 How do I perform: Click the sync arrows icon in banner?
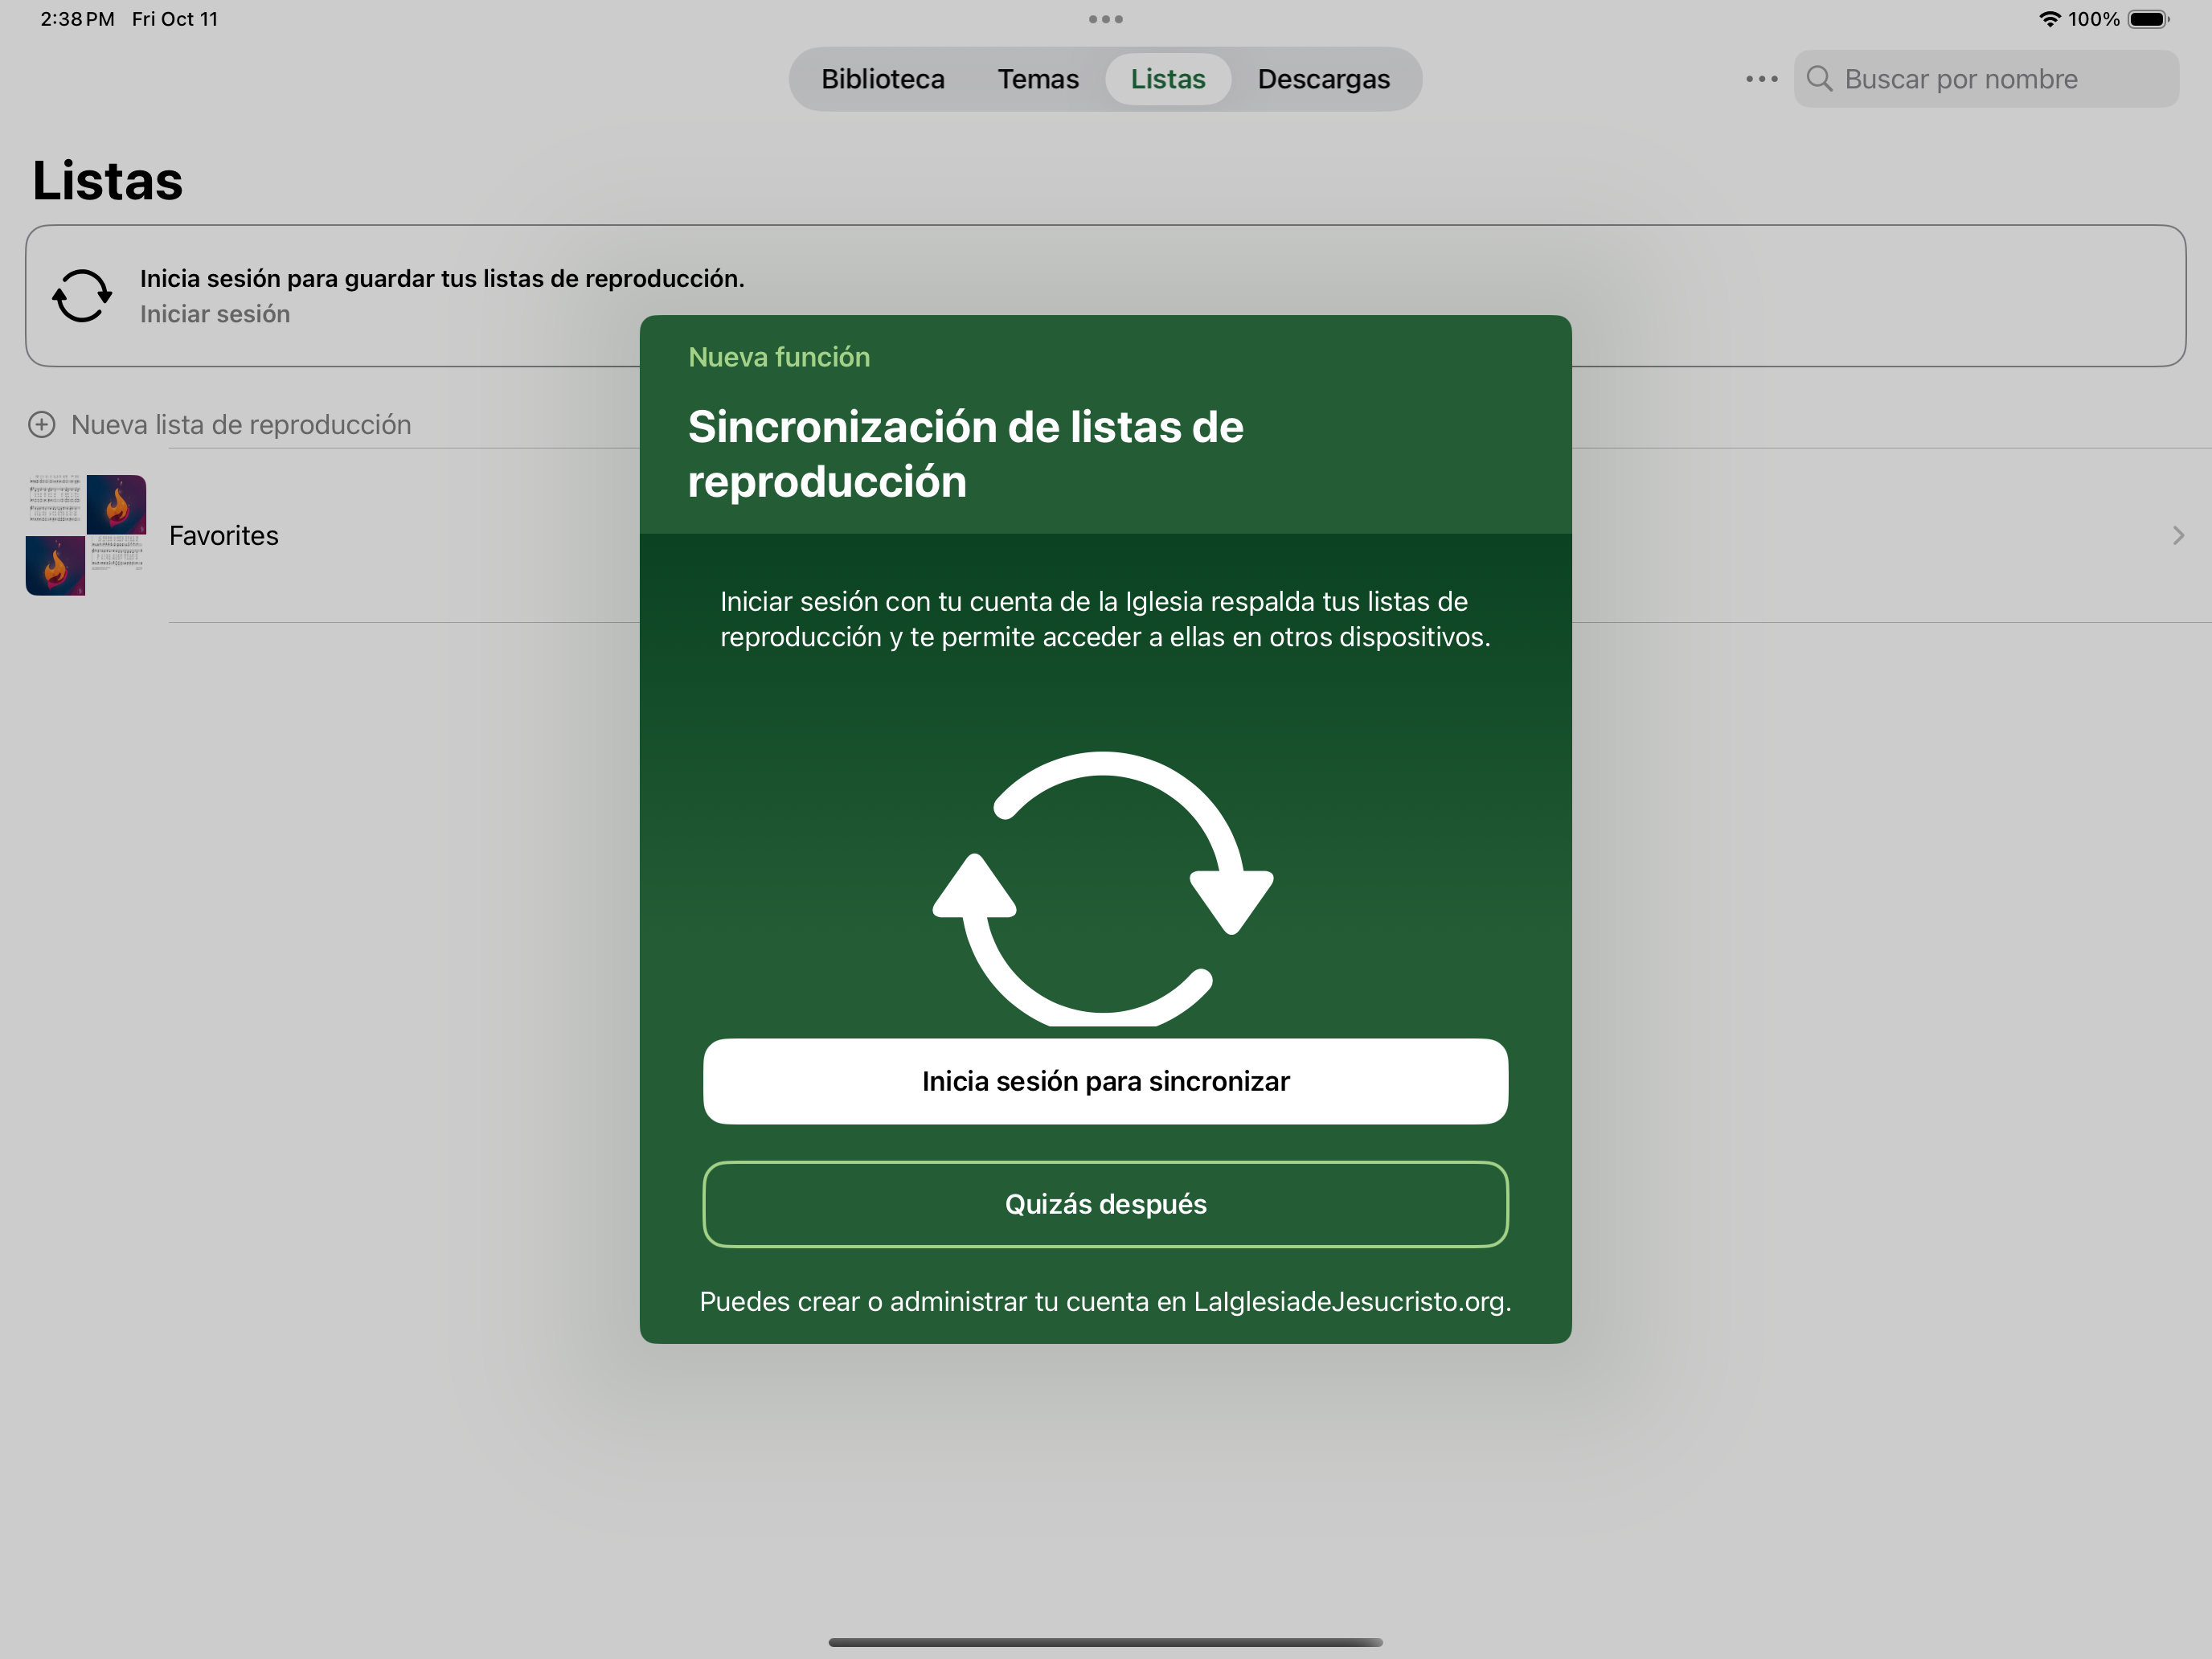[82, 296]
